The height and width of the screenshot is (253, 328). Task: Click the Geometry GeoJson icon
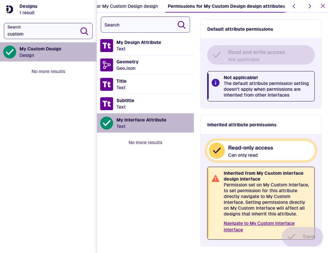(106, 65)
